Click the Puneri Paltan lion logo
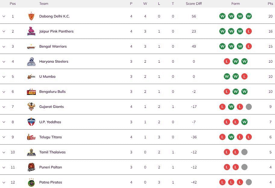This screenshot has height=188, width=275. click(x=31, y=167)
